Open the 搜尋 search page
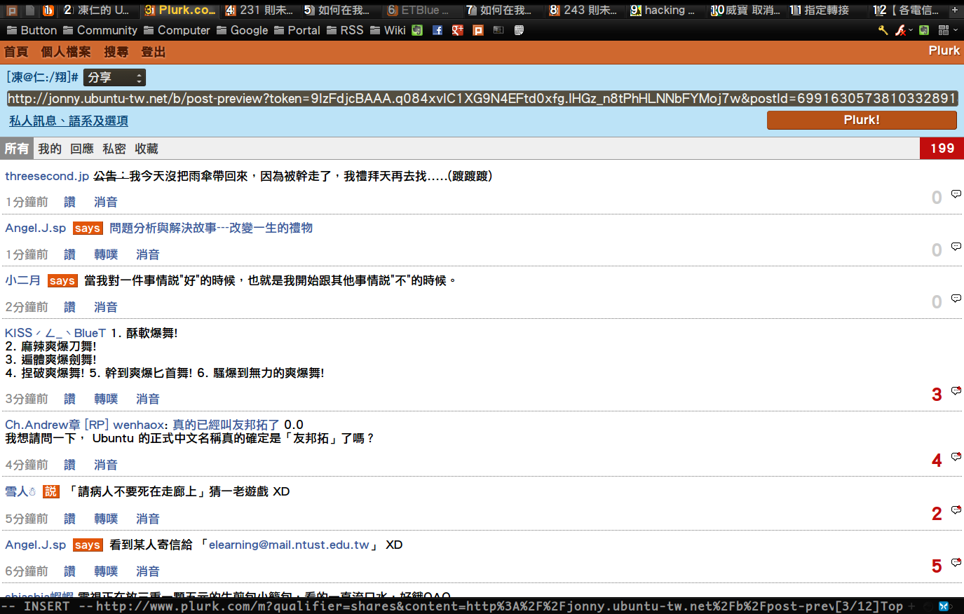The image size is (964, 614). pyautogui.click(x=116, y=52)
